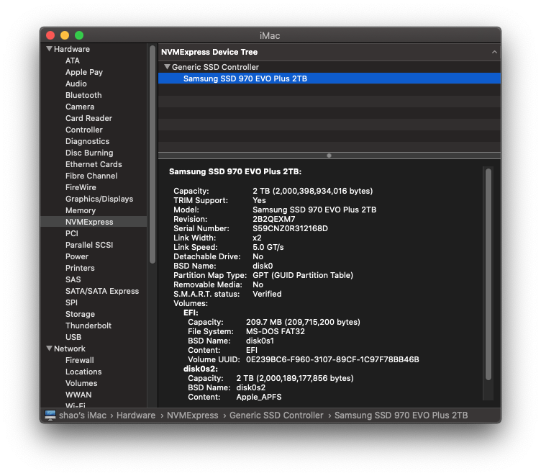The height and width of the screenshot is (476, 541).
Task: Click the revision value 2B2QEXM7
Action: pos(273,219)
